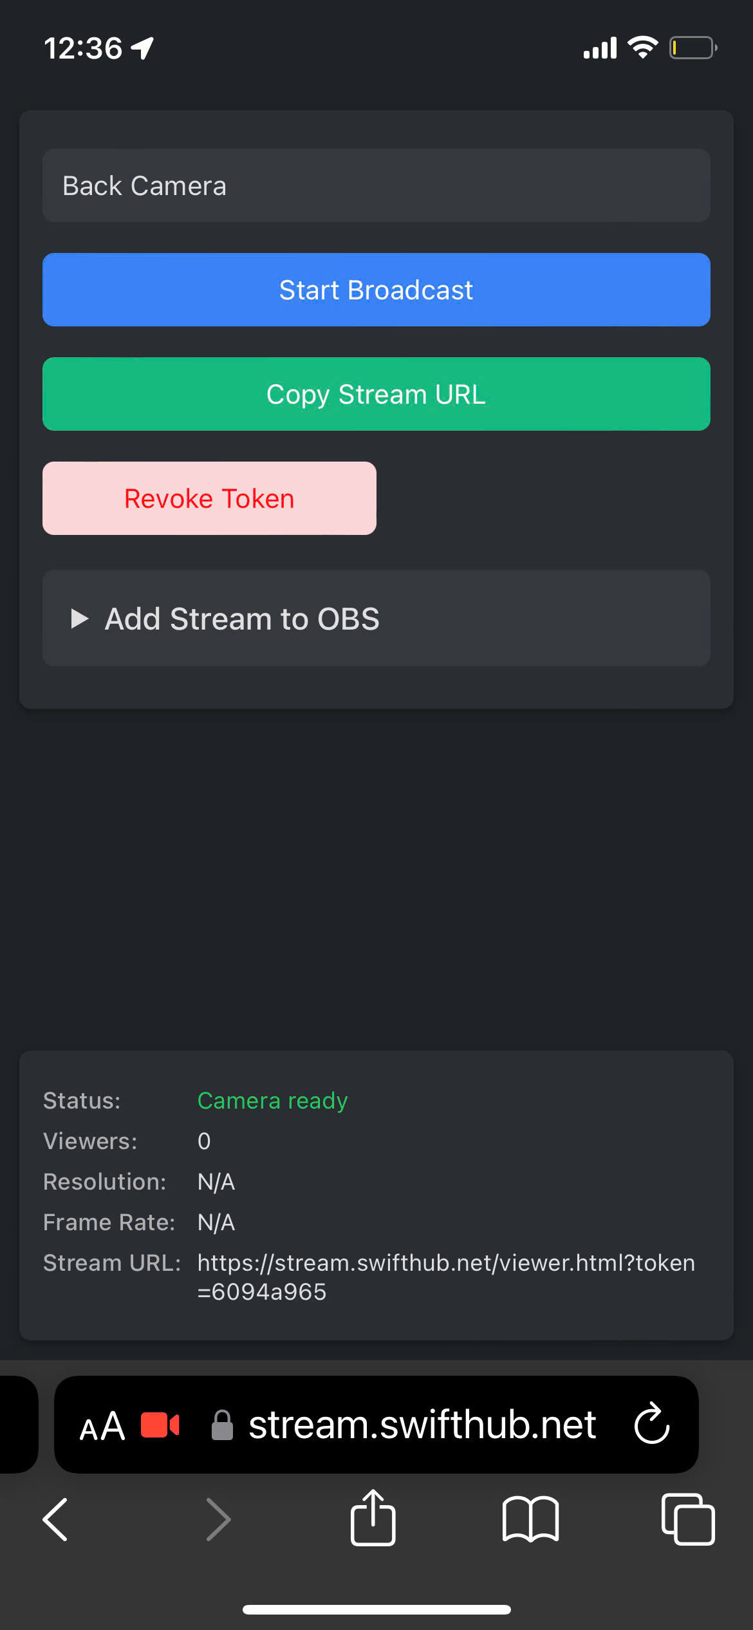Select the stream viewer URL text
Screen dimensions: 753x1630
click(x=446, y=1277)
